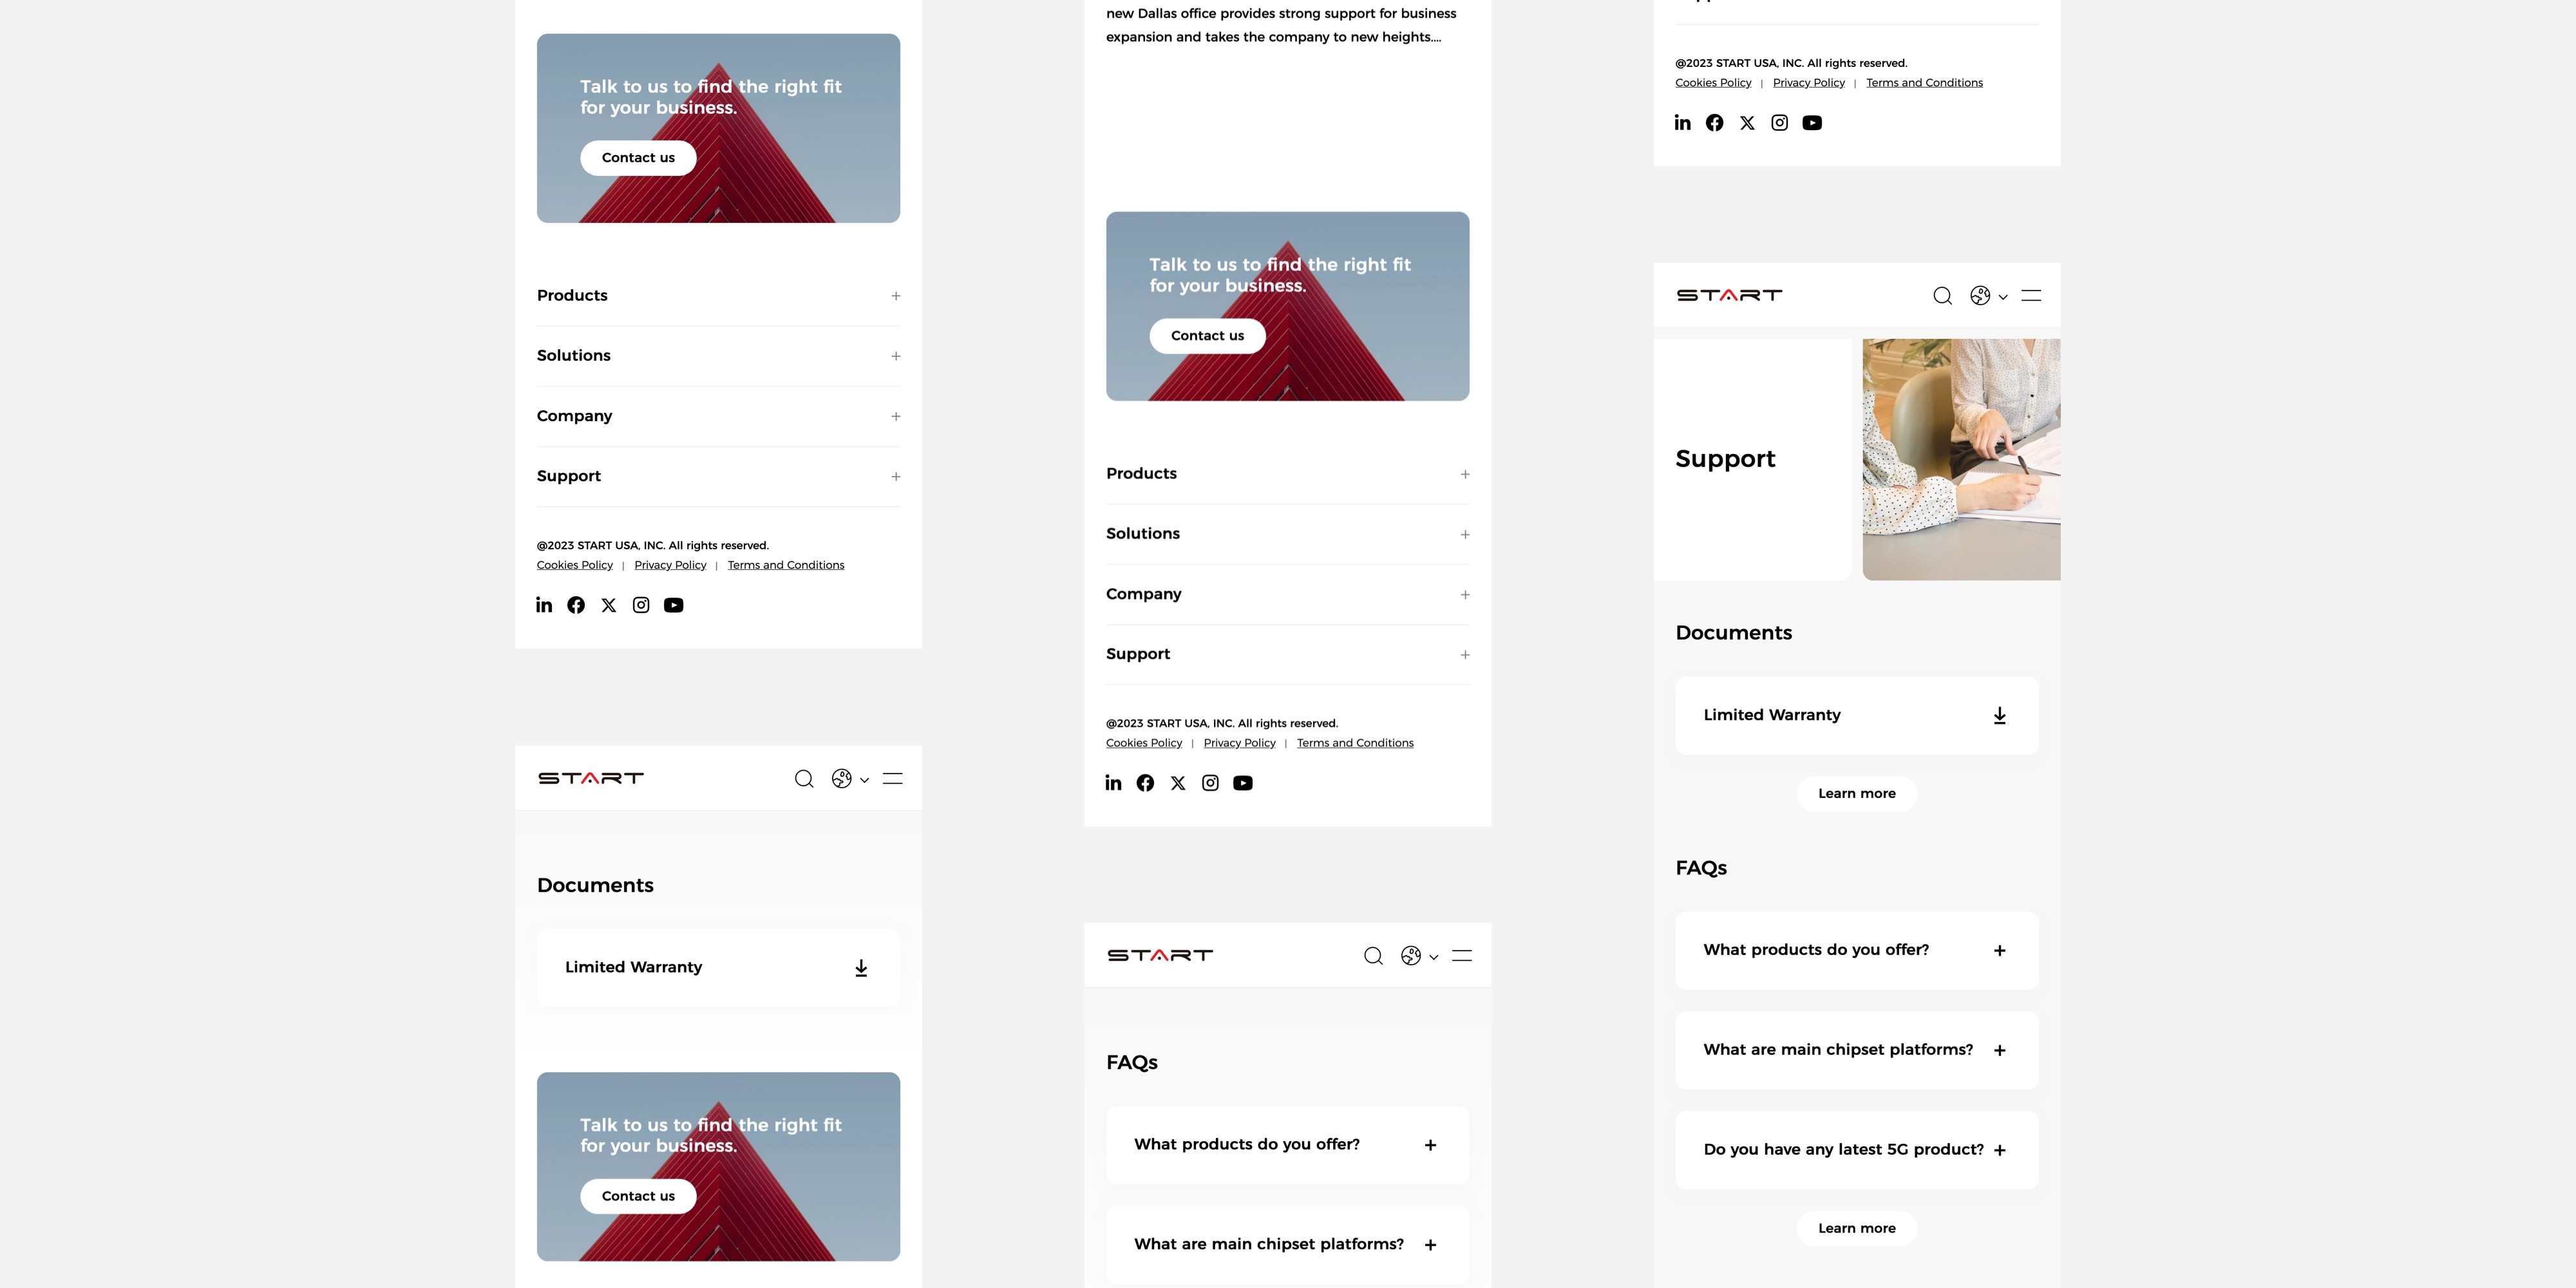The image size is (2576, 1288).
Task: Open LinkedIn icon in footer below Dallas article
Action: [x=1113, y=783]
